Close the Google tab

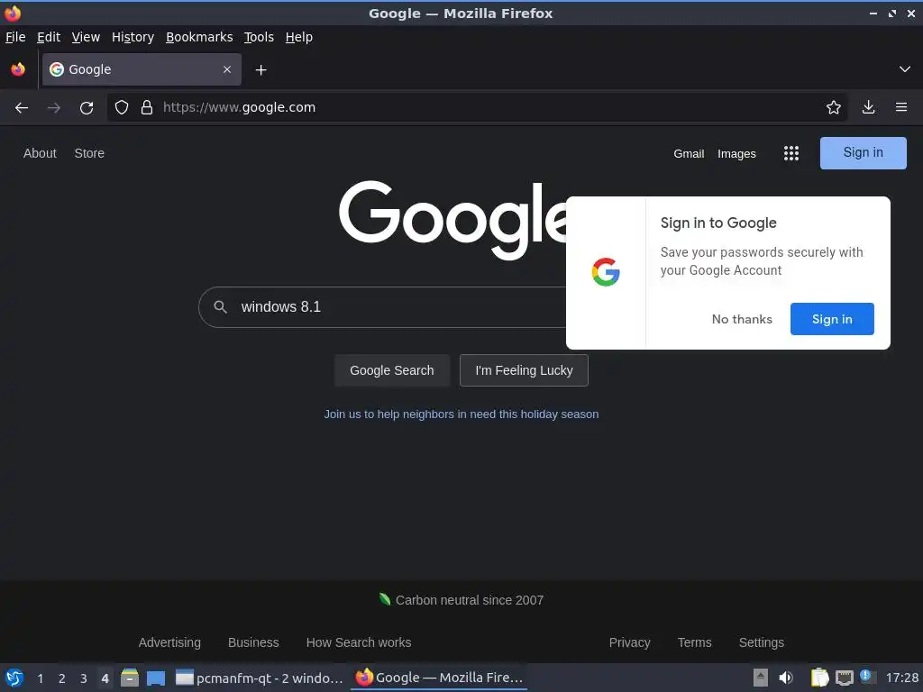click(227, 69)
